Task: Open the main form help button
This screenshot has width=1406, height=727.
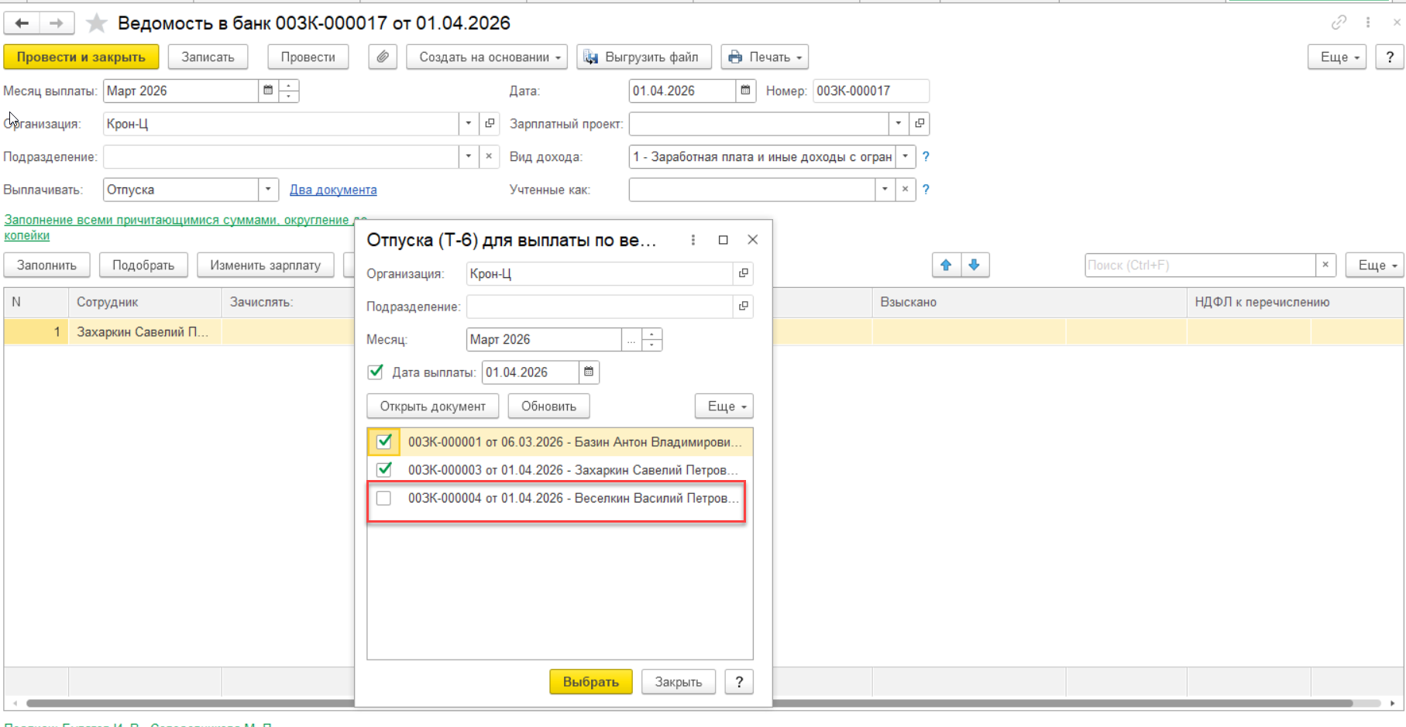Action: tap(1390, 57)
